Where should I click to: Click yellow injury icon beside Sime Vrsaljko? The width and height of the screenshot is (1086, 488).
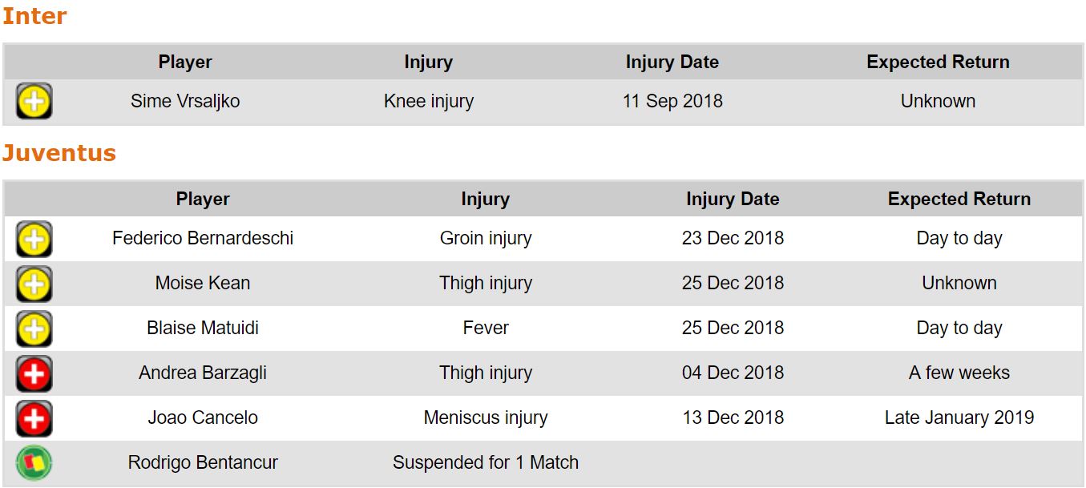(34, 102)
